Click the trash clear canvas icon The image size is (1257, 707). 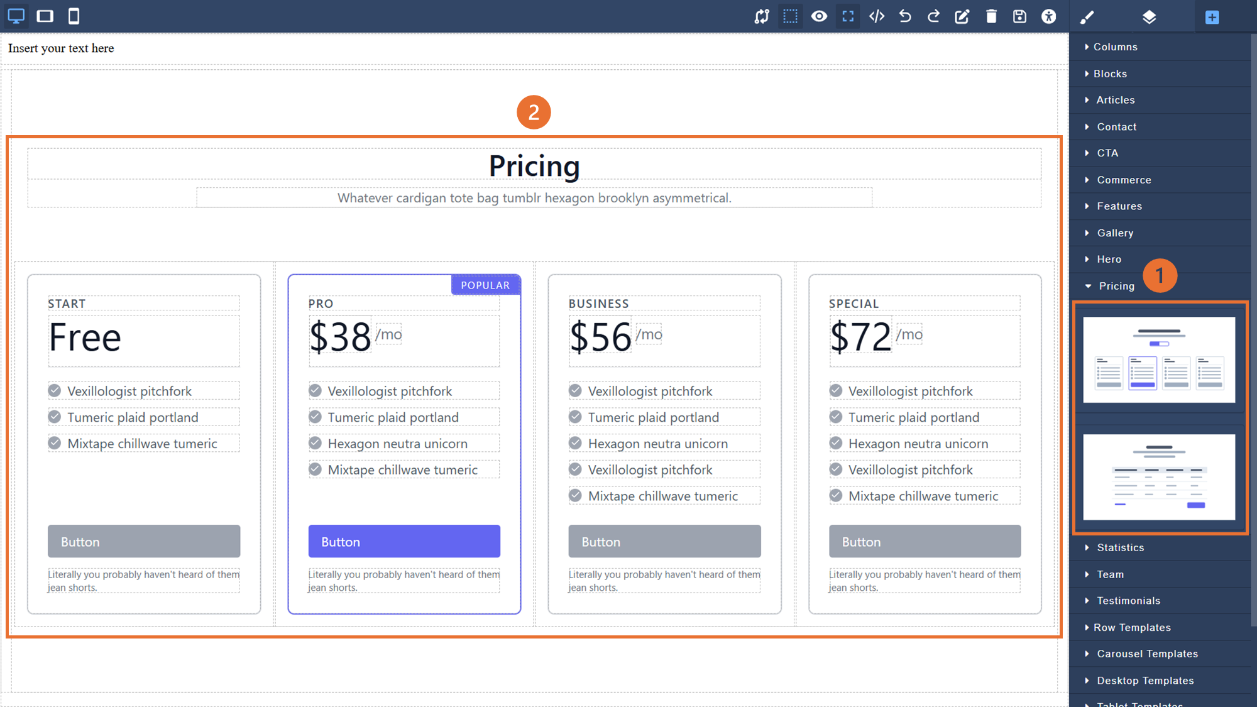pos(991,16)
